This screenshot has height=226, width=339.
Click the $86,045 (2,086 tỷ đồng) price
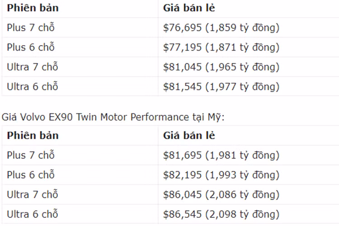(x=221, y=195)
